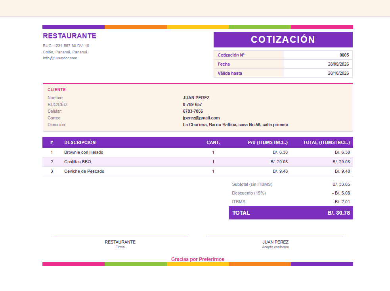This screenshot has height=291, width=390.
Task: Click the purple segment of top color bar
Action: (73, 27)
